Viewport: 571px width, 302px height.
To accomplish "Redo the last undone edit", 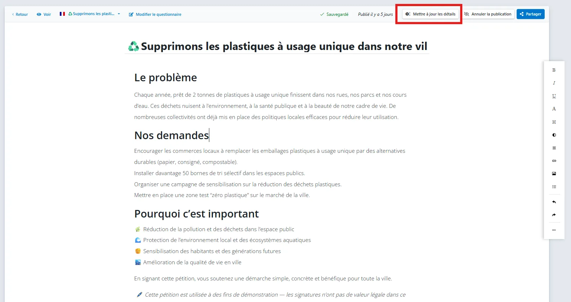I will (x=554, y=215).
